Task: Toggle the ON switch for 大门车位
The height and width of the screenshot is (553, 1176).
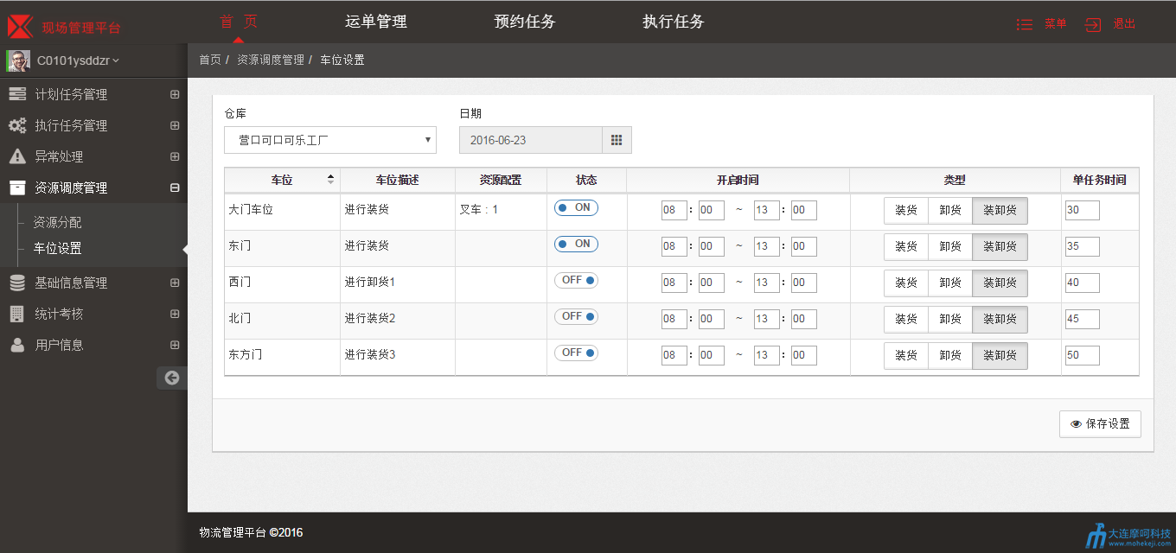Action: pos(576,207)
